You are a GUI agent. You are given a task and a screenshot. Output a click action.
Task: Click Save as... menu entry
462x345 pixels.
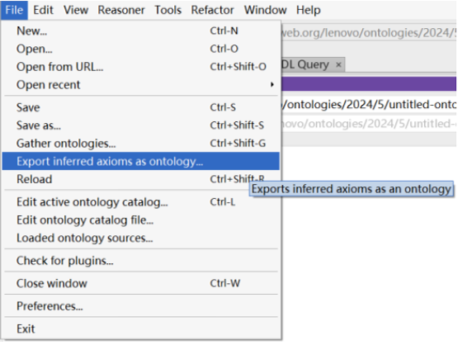140,125
